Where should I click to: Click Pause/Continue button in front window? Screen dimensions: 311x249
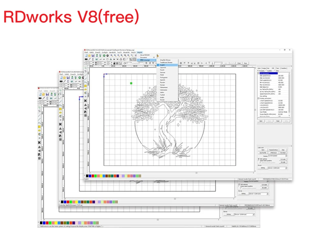(x=273, y=150)
